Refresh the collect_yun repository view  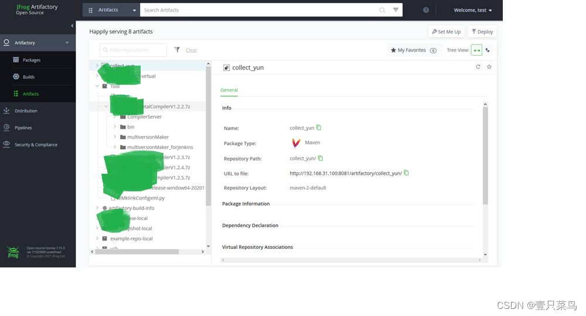pos(478,67)
